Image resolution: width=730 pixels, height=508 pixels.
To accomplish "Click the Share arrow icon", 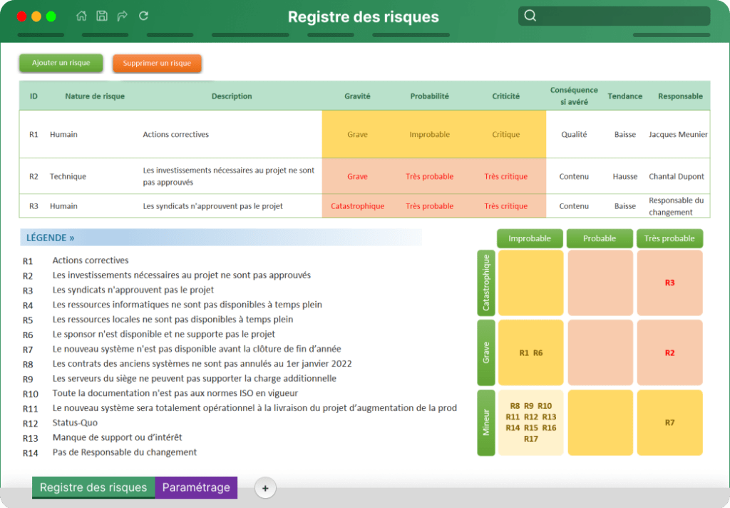I will click(123, 16).
